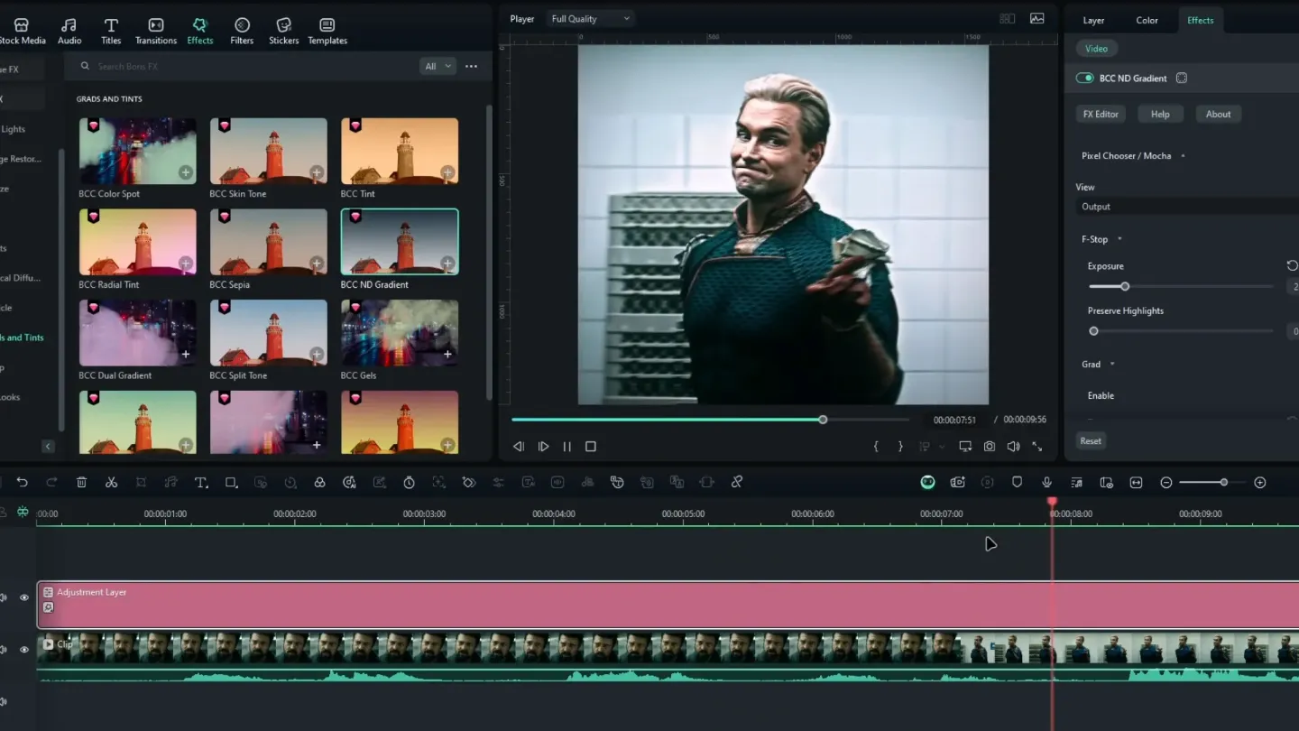
Task: Stop playback with stop button
Action: 591,447
